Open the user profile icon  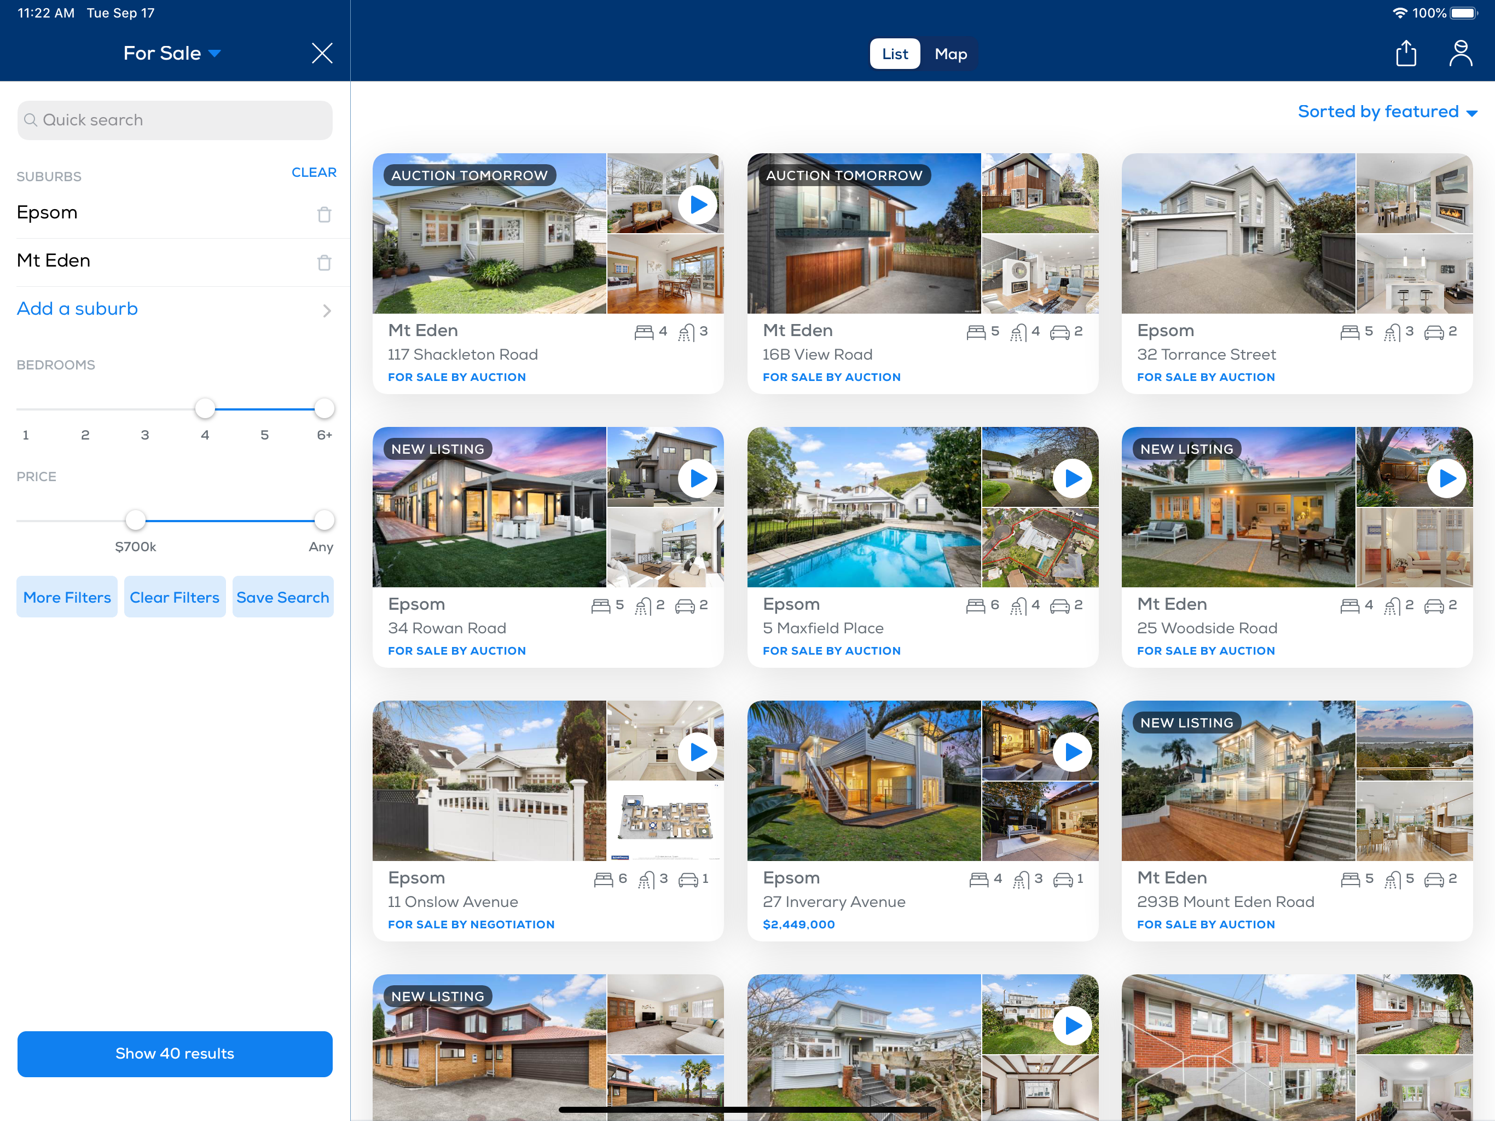1461,53
